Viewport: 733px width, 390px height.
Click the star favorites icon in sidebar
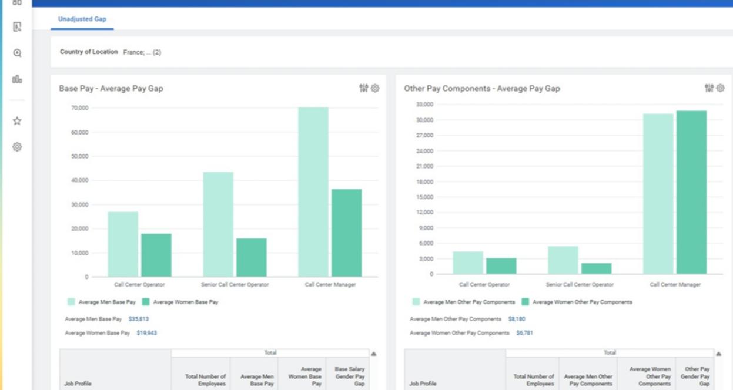click(x=17, y=121)
